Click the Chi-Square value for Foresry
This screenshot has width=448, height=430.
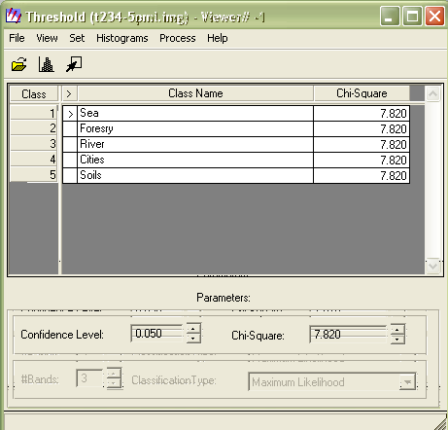click(x=362, y=128)
